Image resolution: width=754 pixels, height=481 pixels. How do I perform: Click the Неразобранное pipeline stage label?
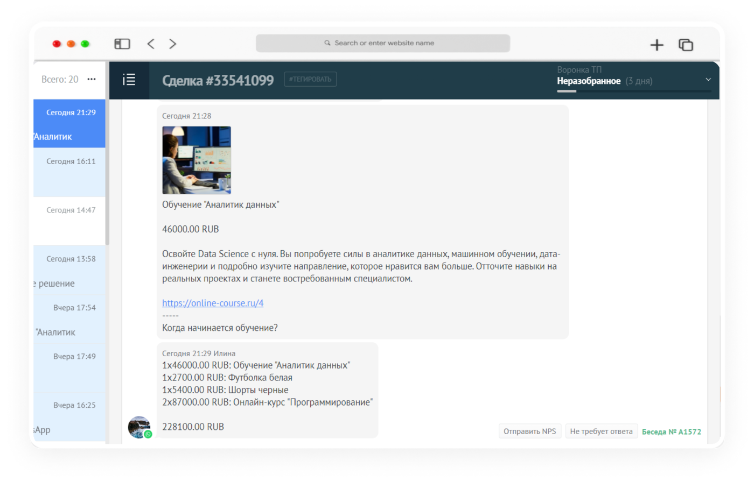tap(589, 81)
